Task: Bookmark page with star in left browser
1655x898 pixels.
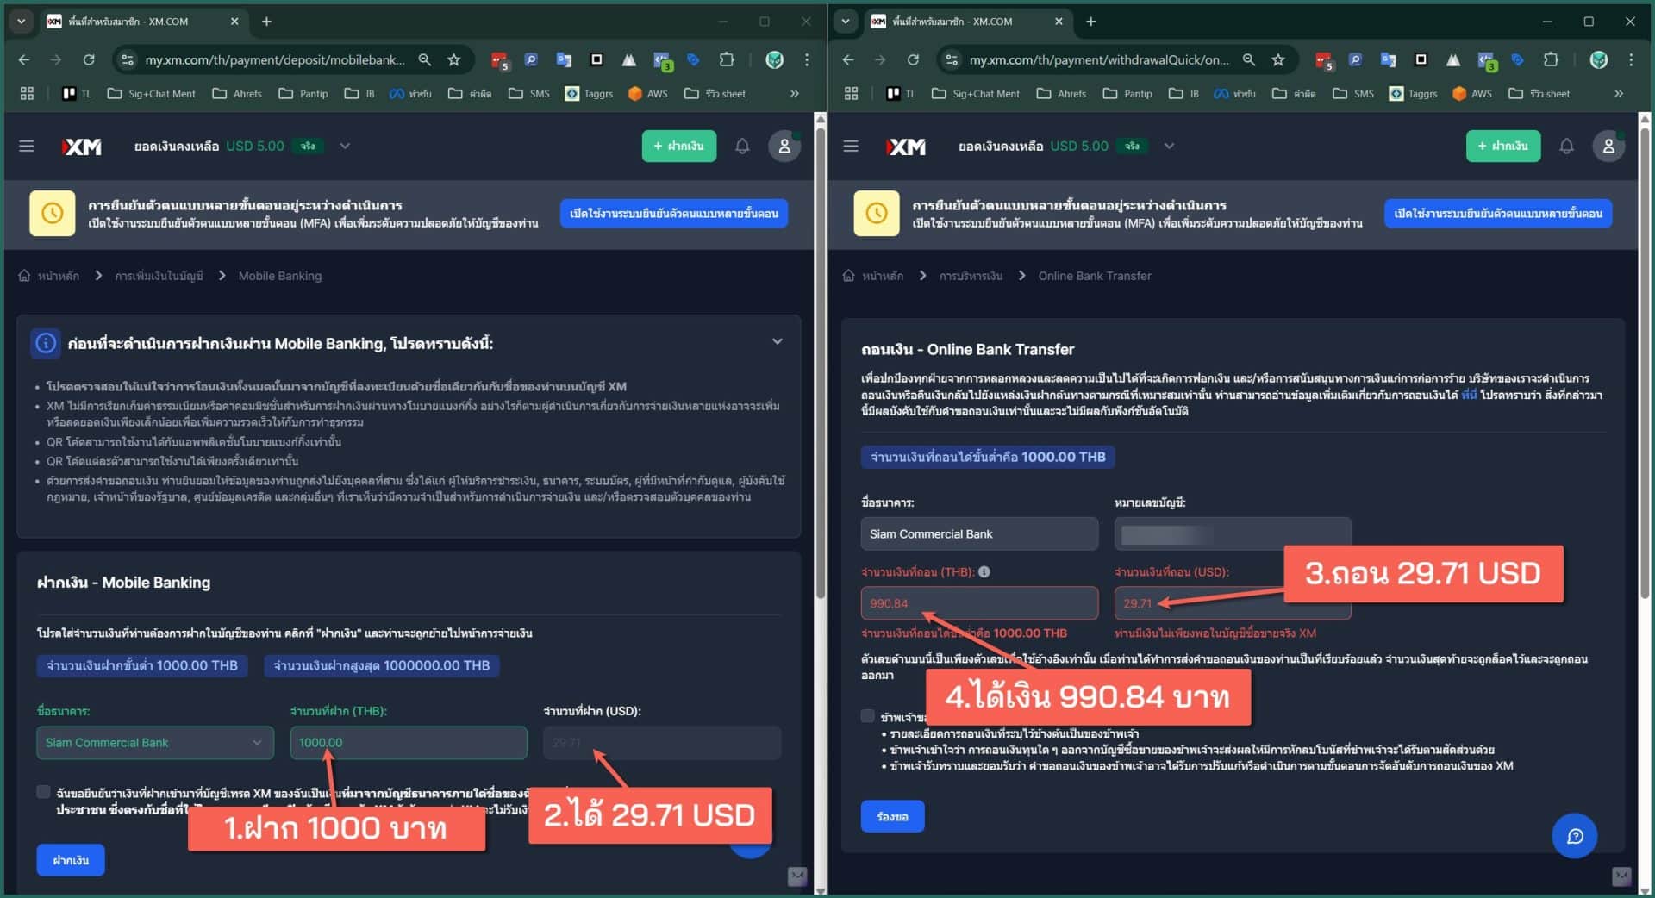Action: 453,59
